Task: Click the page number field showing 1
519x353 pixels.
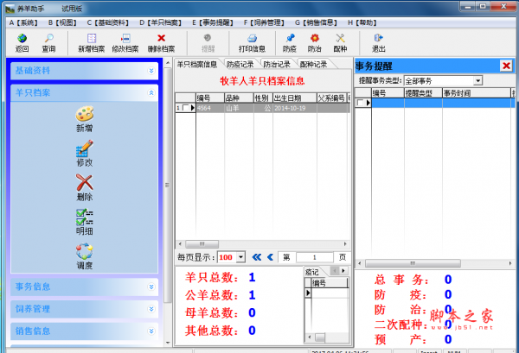Action: pyautogui.click(x=315, y=257)
